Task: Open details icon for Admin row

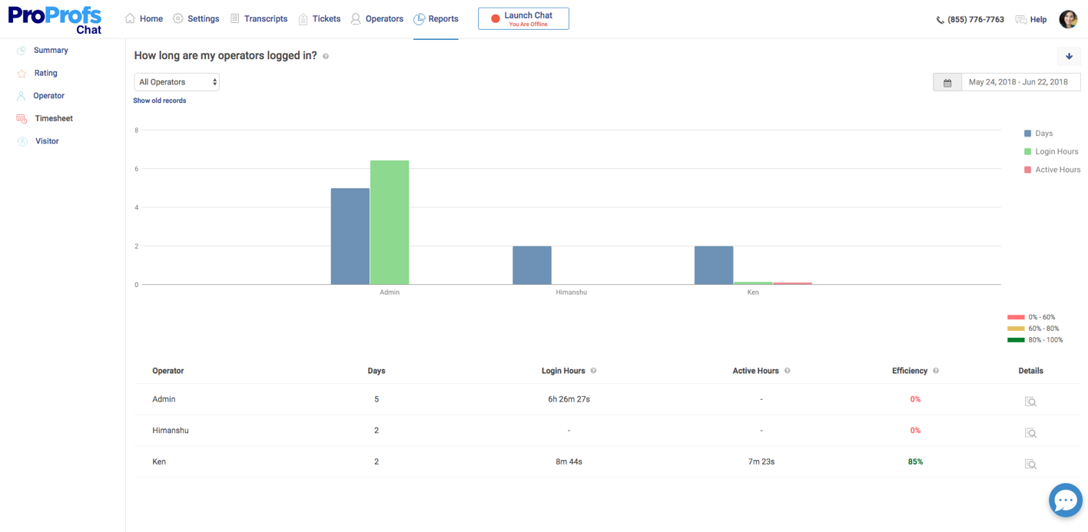Action: (x=1030, y=401)
